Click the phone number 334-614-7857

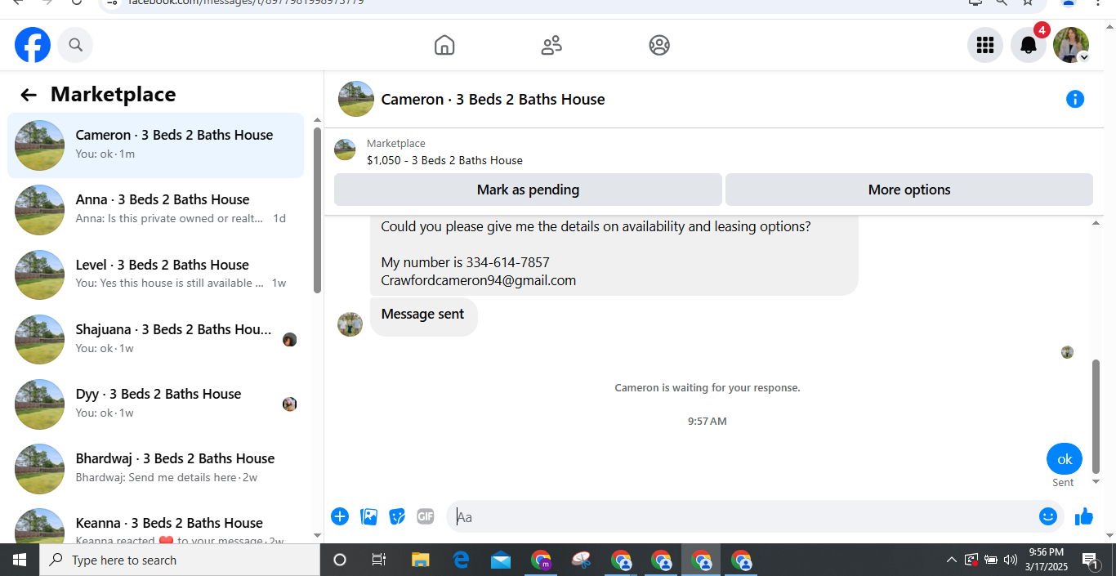point(507,262)
